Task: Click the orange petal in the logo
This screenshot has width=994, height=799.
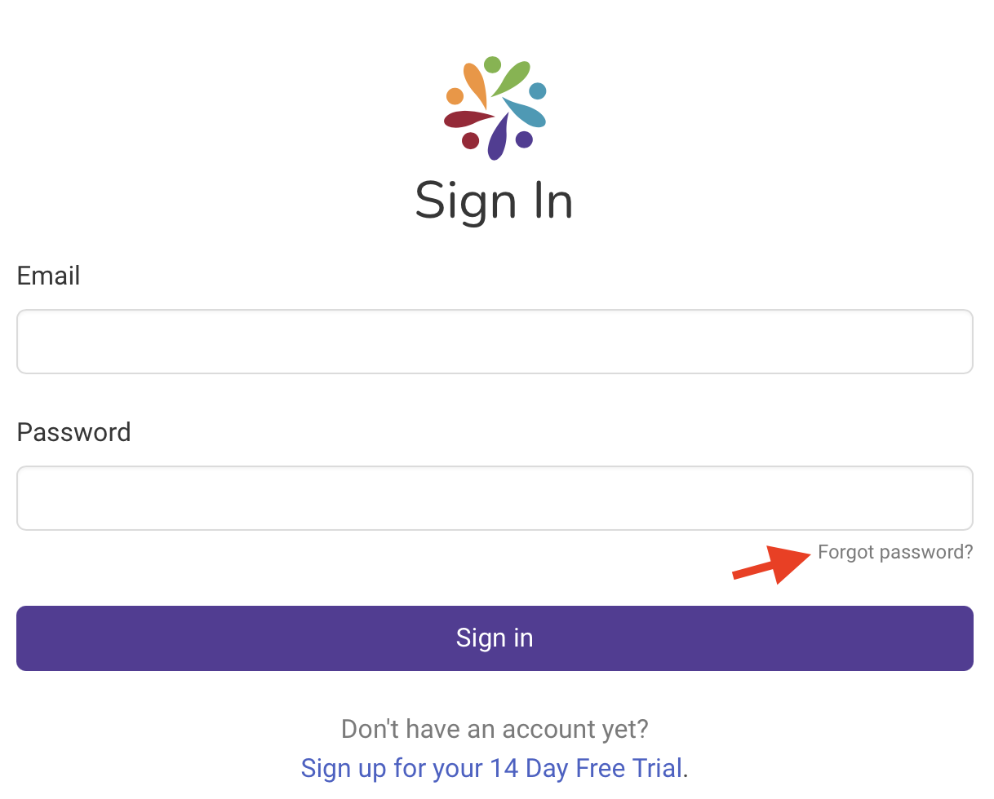Action: pos(476,83)
